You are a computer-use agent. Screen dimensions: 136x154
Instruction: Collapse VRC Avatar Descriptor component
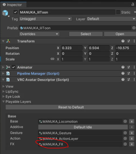[x=3, y=80]
